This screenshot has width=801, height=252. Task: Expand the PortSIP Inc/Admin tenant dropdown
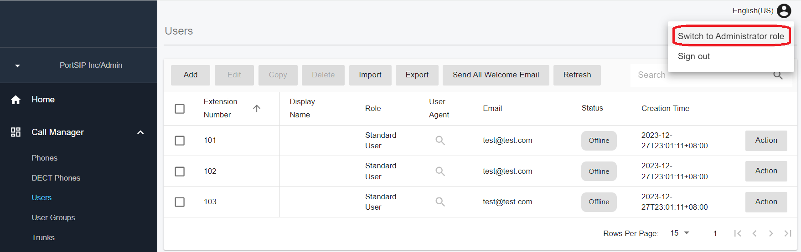click(x=17, y=66)
